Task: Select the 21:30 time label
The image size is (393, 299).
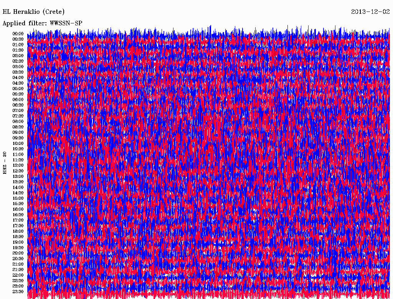Action: 18,270
